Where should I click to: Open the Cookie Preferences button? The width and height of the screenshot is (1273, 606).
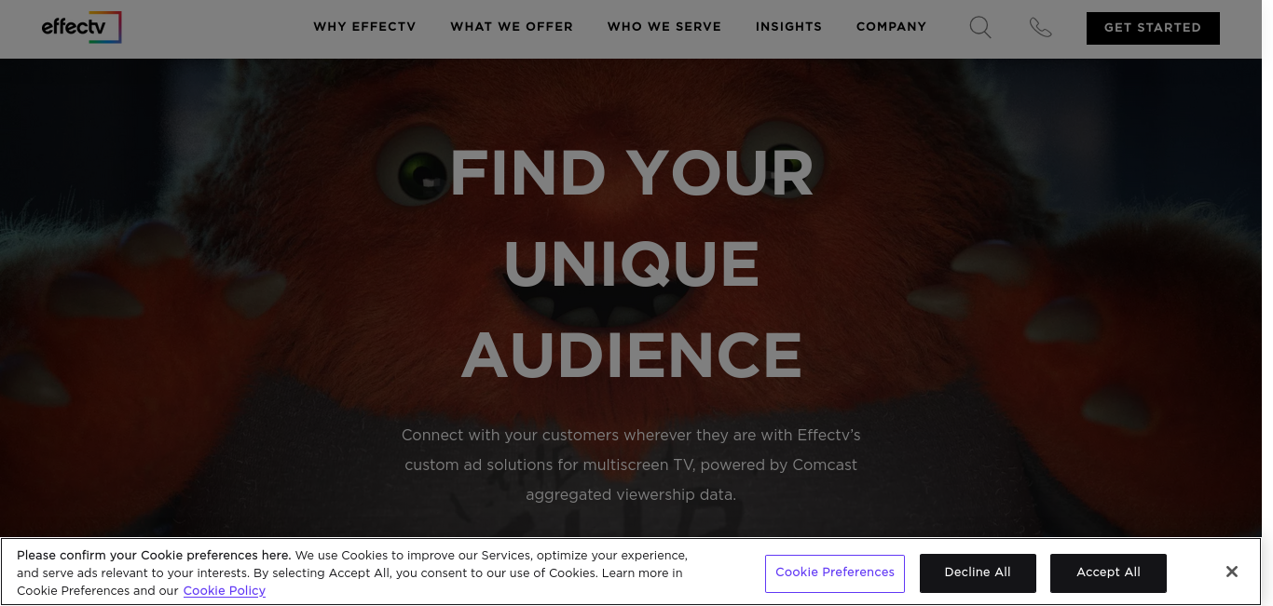[x=835, y=573]
